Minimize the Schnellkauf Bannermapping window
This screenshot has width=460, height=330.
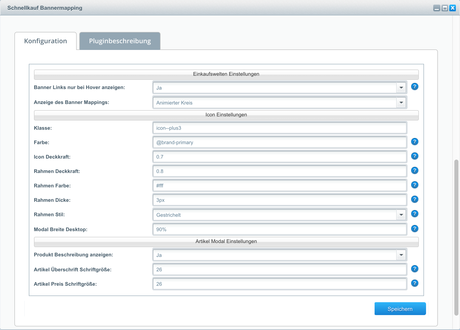pos(437,8)
